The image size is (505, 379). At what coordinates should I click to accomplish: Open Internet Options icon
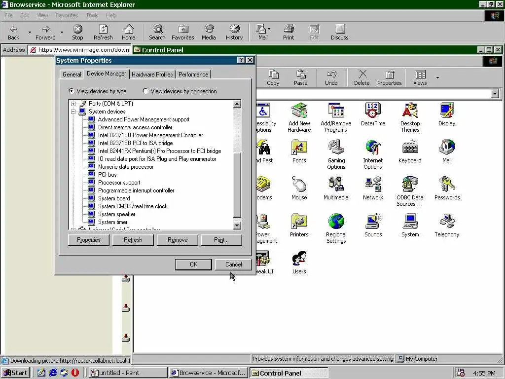pos(373,154)
